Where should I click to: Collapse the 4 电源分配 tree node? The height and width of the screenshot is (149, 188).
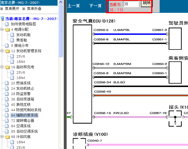[2, 29]
